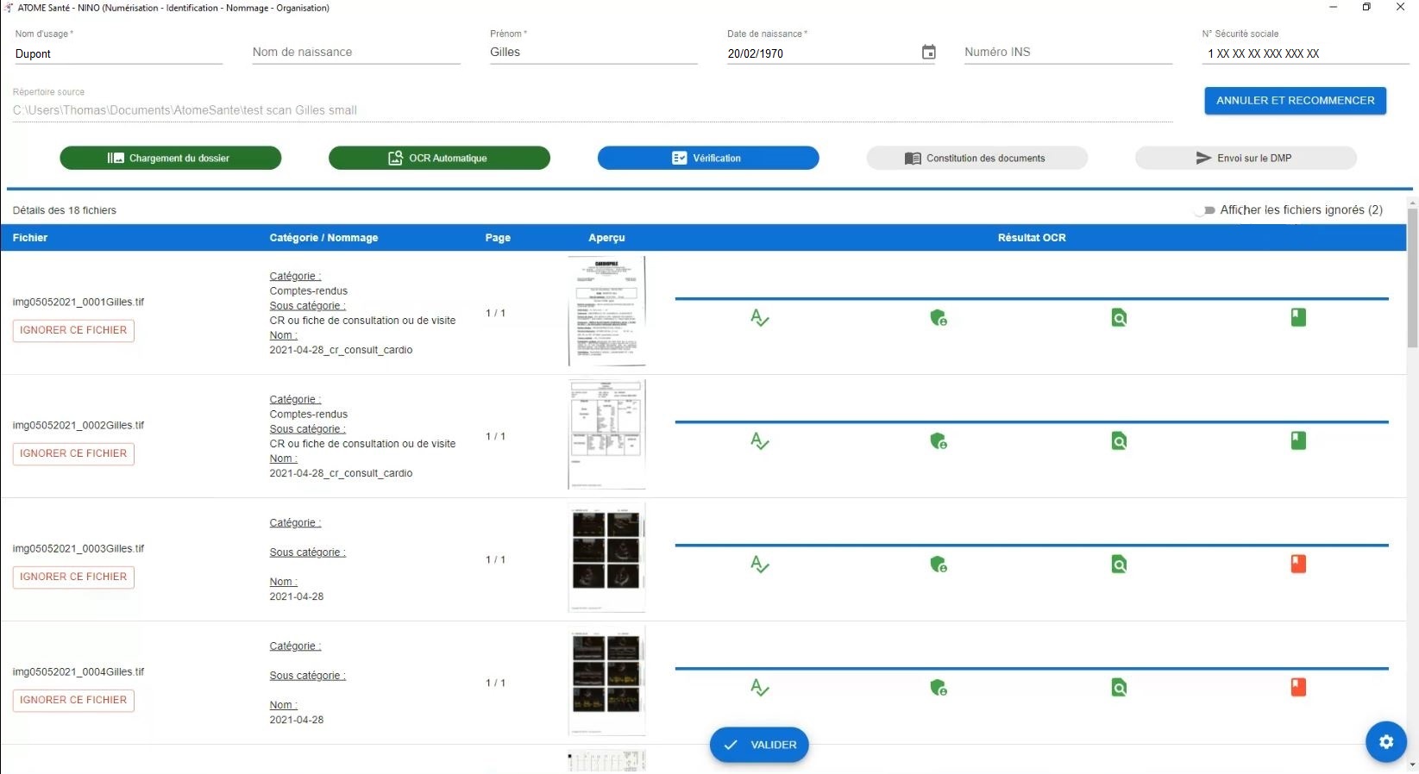Click the Résultat OCR column header
Image resolution: width=1419 pixels, height=774 pixels.
point(1032,238)
